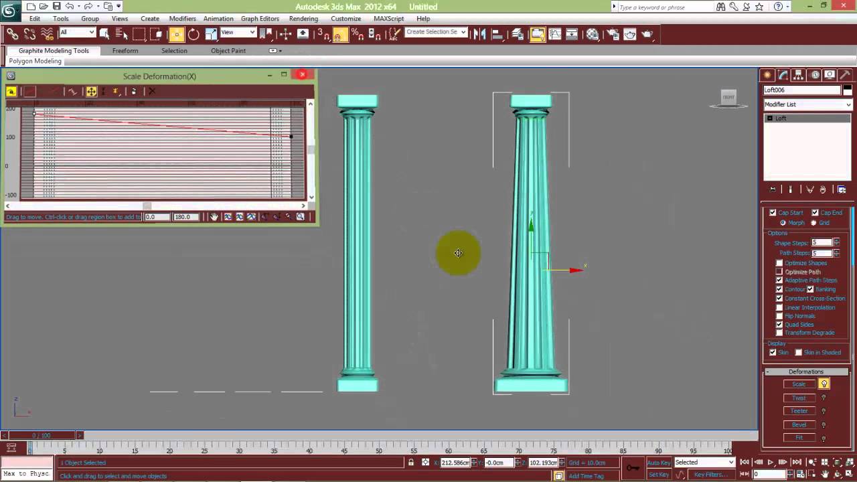Click the Auto Key button
This screenshot has width=857, height=482.
658,463
